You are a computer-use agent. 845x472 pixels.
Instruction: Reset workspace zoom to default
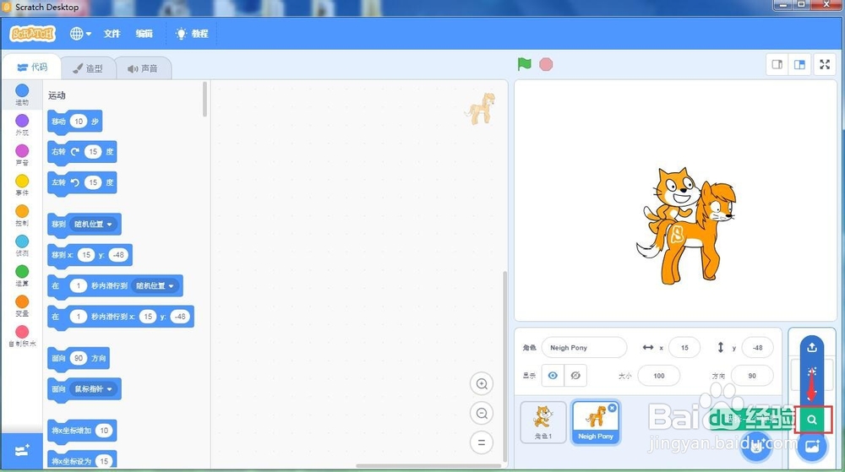click(482, 442)
